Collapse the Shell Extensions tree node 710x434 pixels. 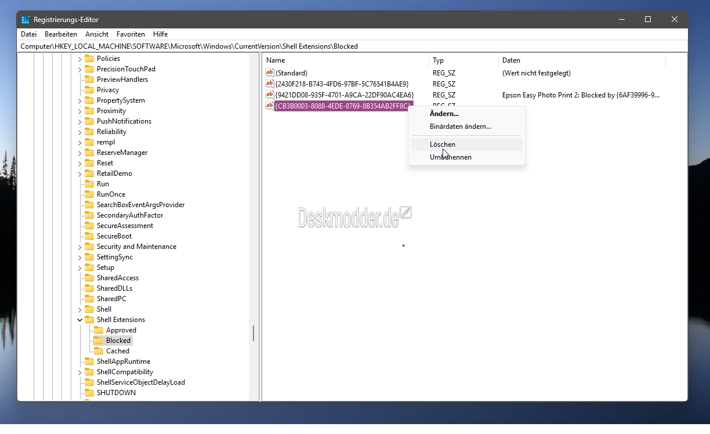(80, 320)
